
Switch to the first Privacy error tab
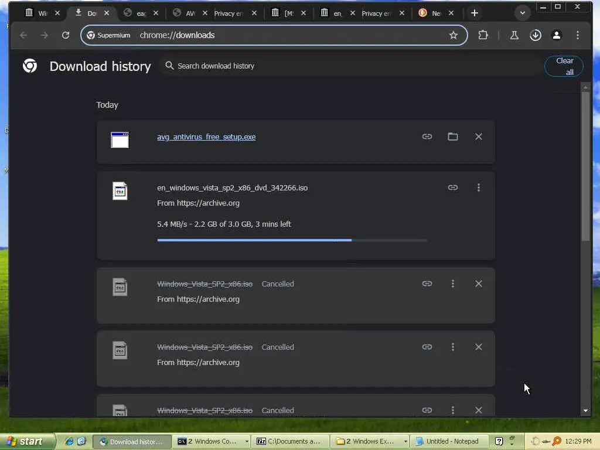pos(230,13)
